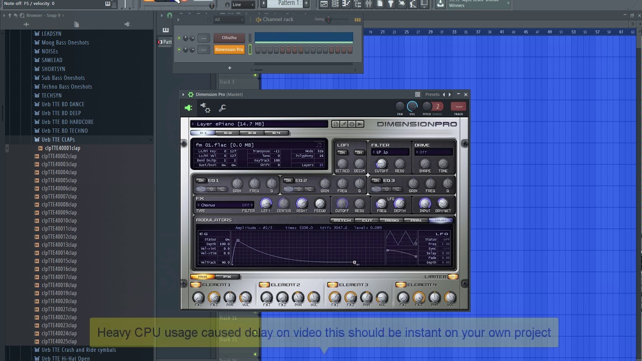Viewport: 642px width, 361px height.
Task: Collapse browser with left arrow icon
Action: 4,16
